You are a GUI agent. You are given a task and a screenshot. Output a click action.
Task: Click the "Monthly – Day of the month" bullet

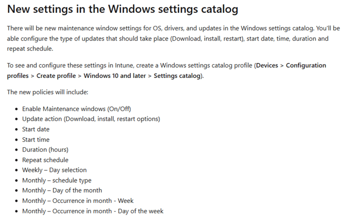(62, 190)
